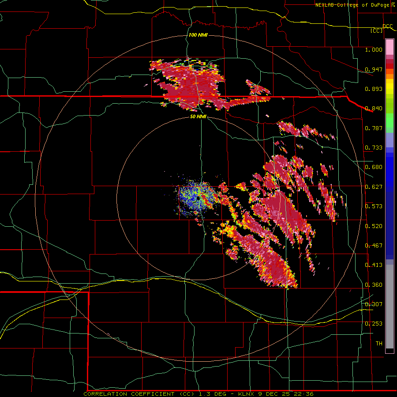
Task: Click the TH threshold label in legend
Action: click(379, 344)
